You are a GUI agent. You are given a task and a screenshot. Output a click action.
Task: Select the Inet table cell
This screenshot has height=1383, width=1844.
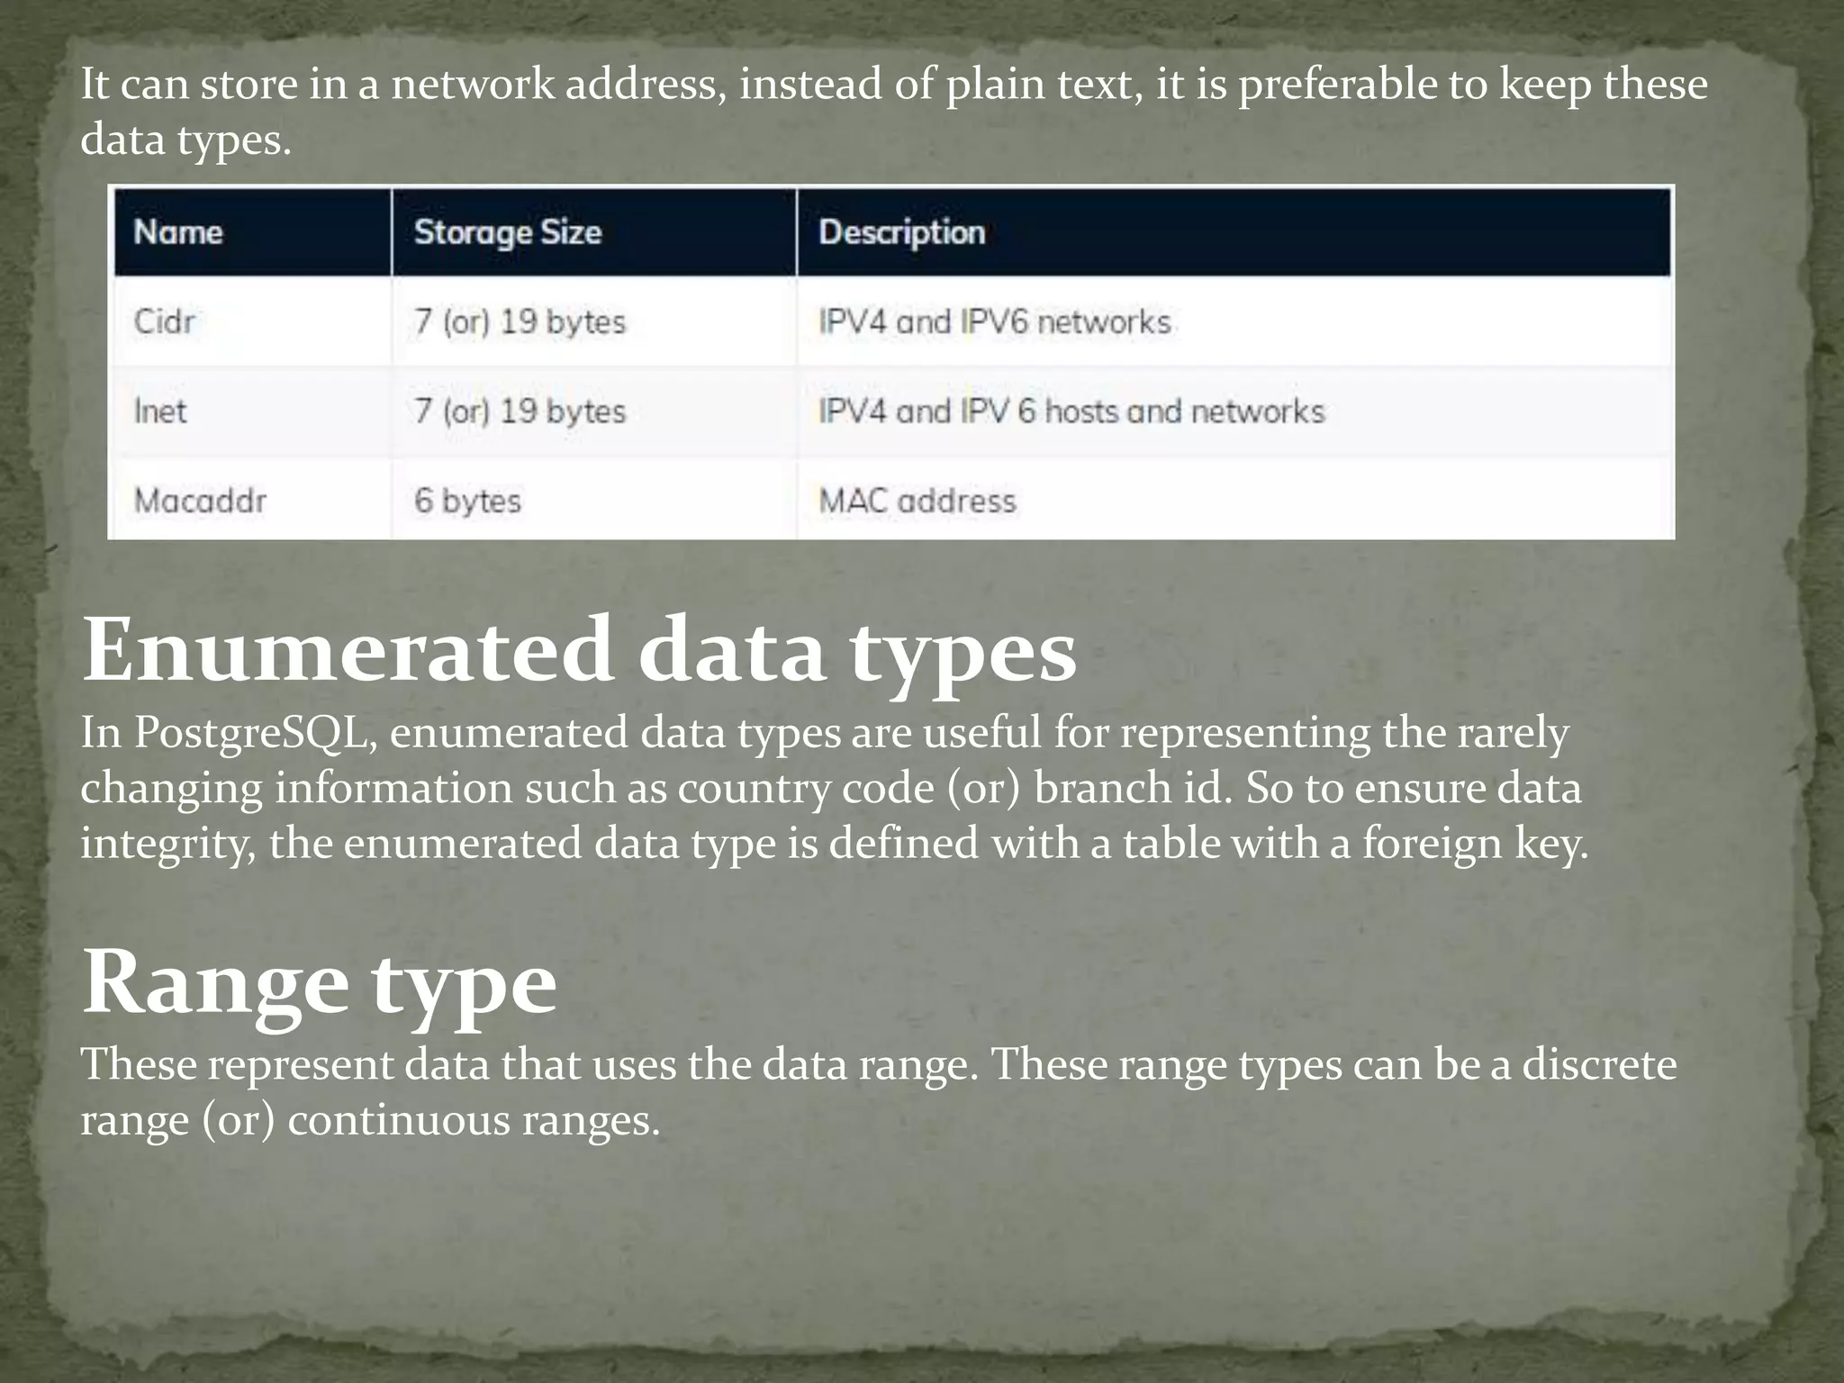click(x=253, y=411)
